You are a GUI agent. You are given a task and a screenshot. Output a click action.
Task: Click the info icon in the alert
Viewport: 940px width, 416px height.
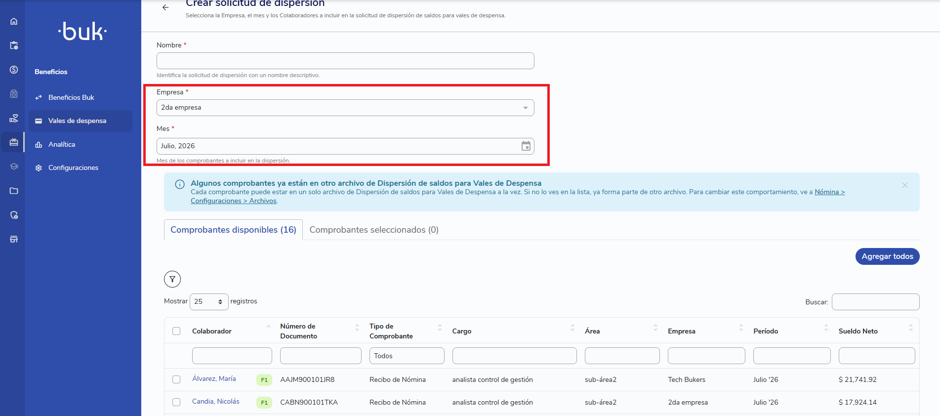180,184
